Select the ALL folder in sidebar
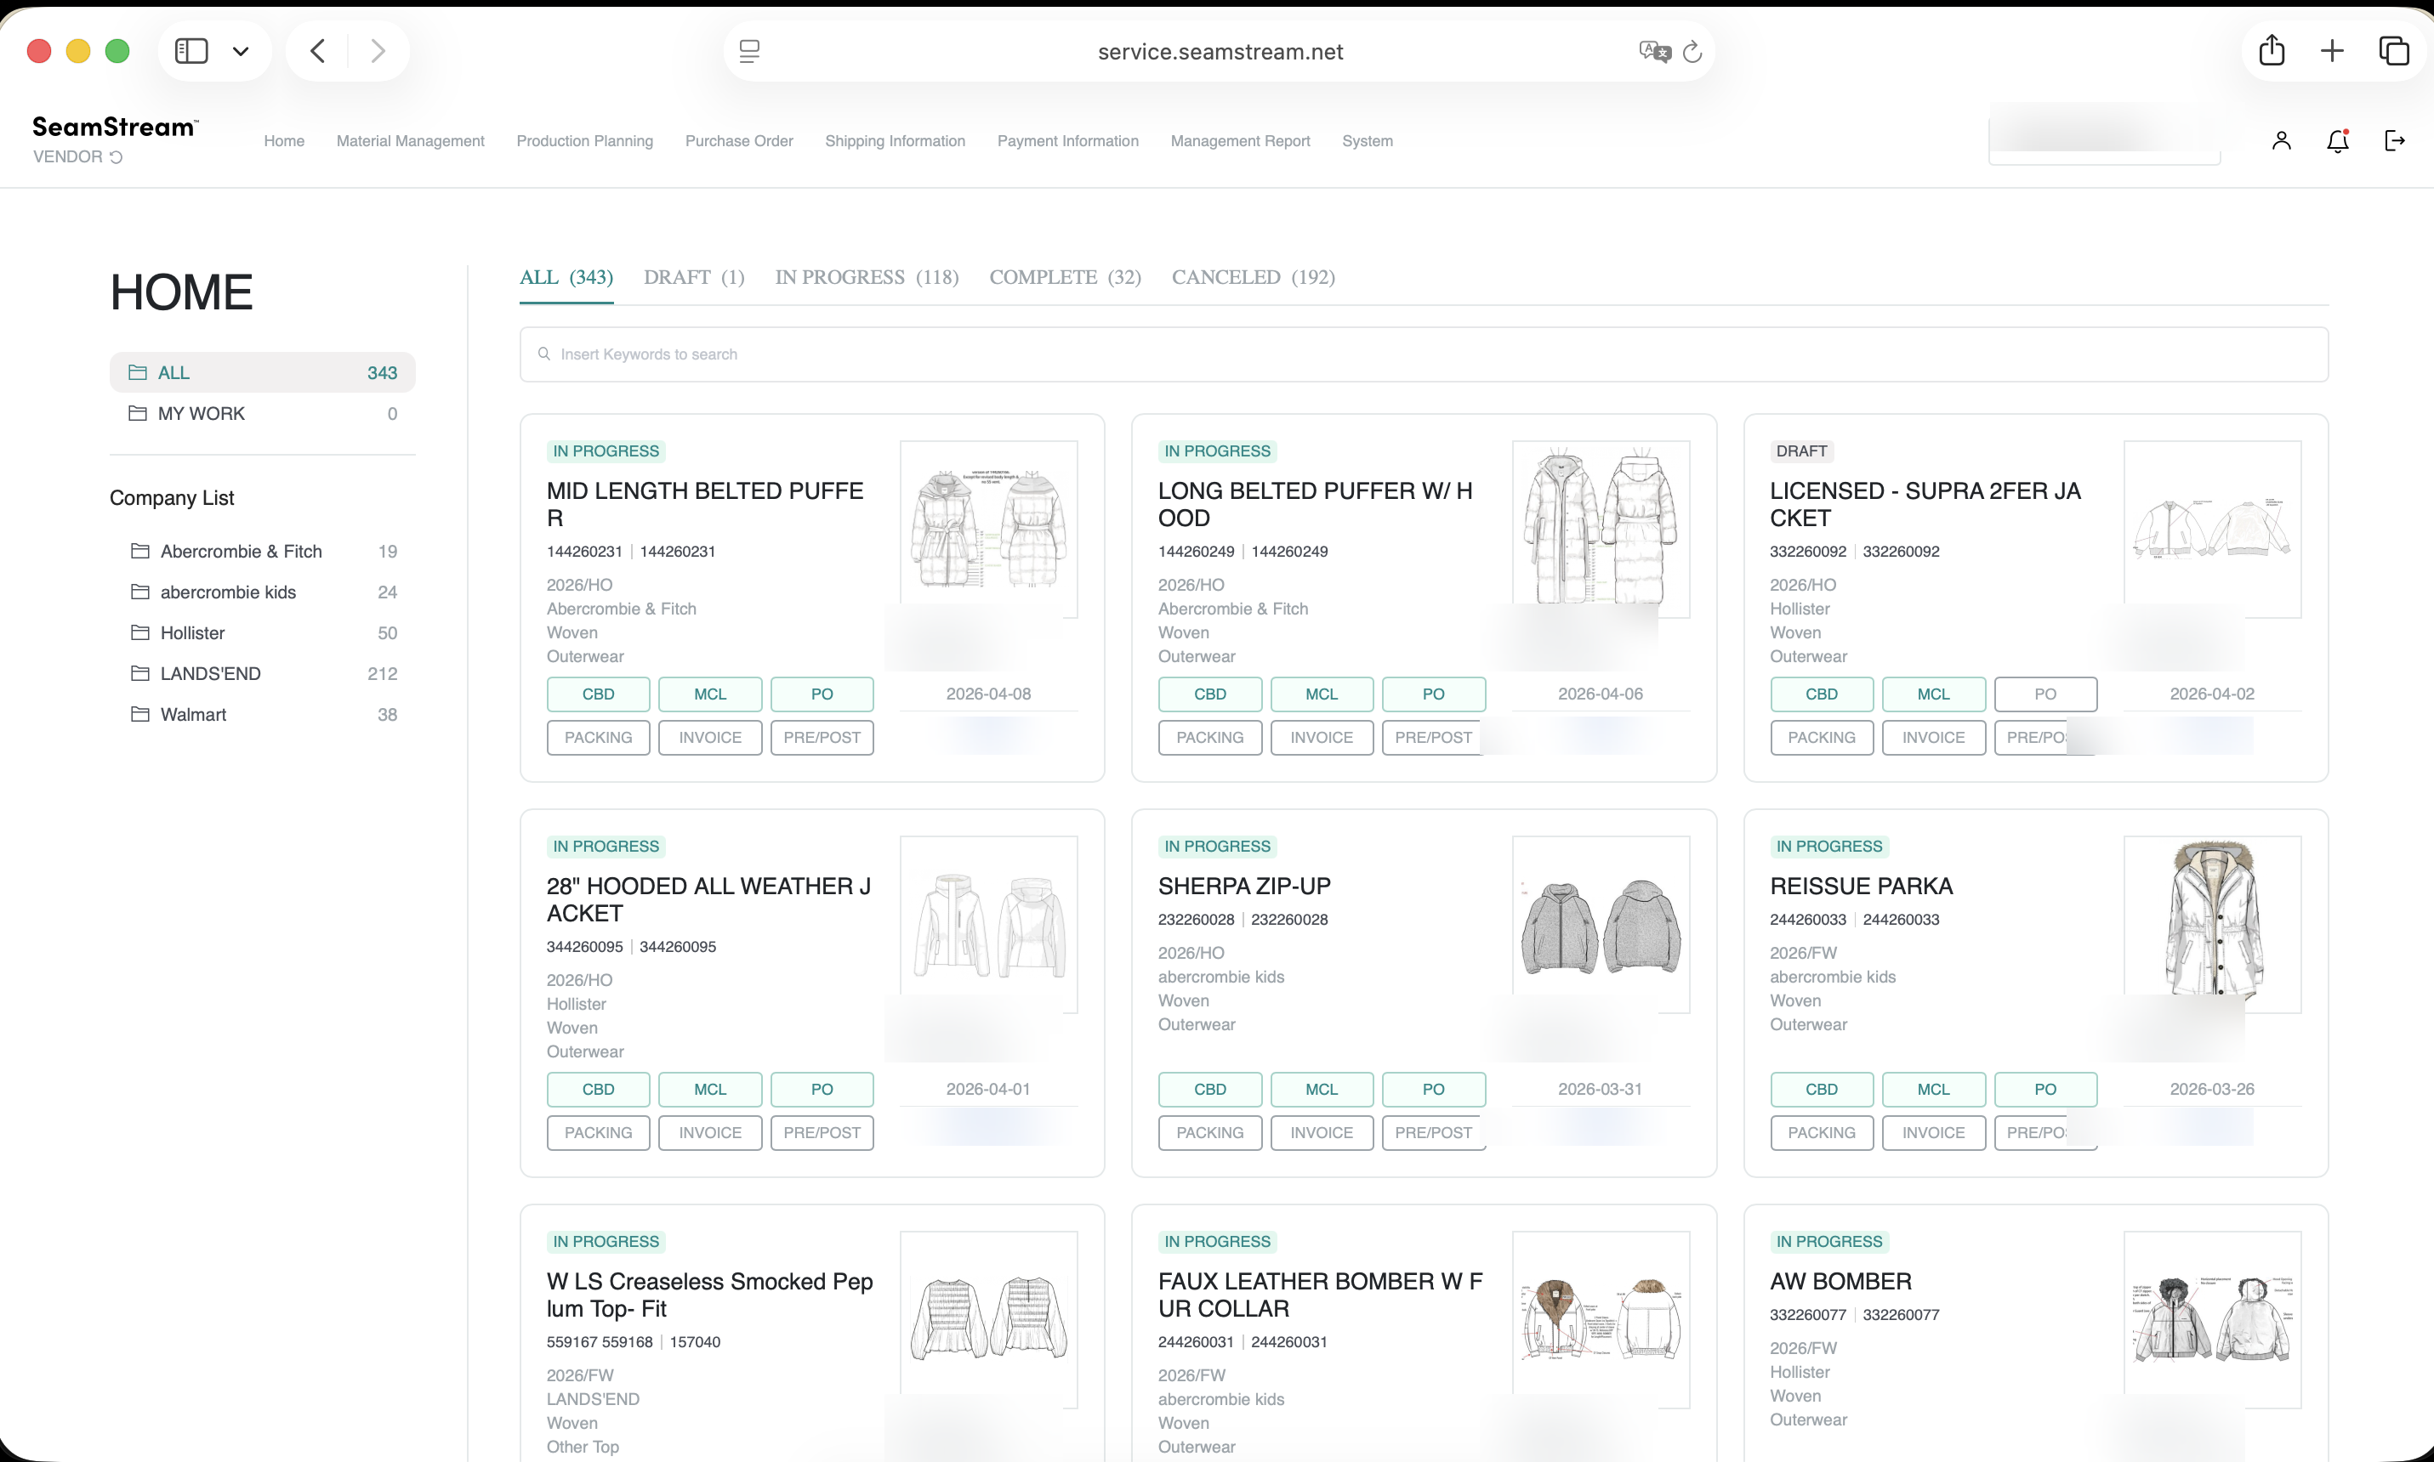This screenshot has width=2434, height=1462. (262, 372)
